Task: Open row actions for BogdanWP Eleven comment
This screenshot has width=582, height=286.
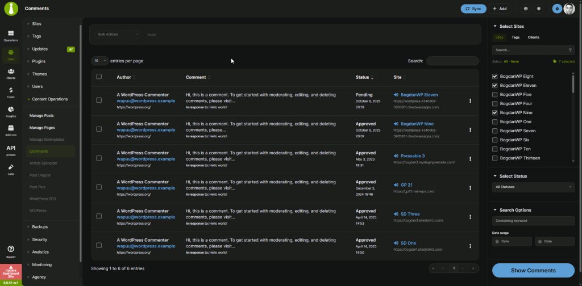Action: (x=470, y=101)
